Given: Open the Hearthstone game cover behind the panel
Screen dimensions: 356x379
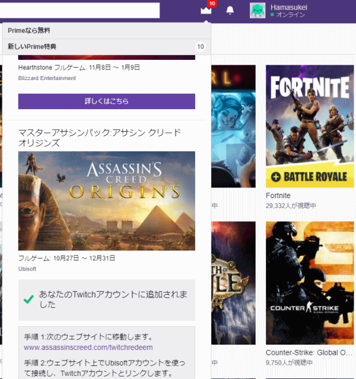Looking at the screenshot, I should pos(233,126).
